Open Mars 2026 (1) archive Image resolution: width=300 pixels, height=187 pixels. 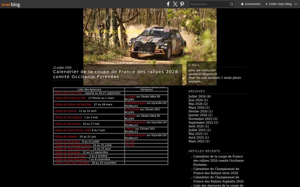coord(199,108)
